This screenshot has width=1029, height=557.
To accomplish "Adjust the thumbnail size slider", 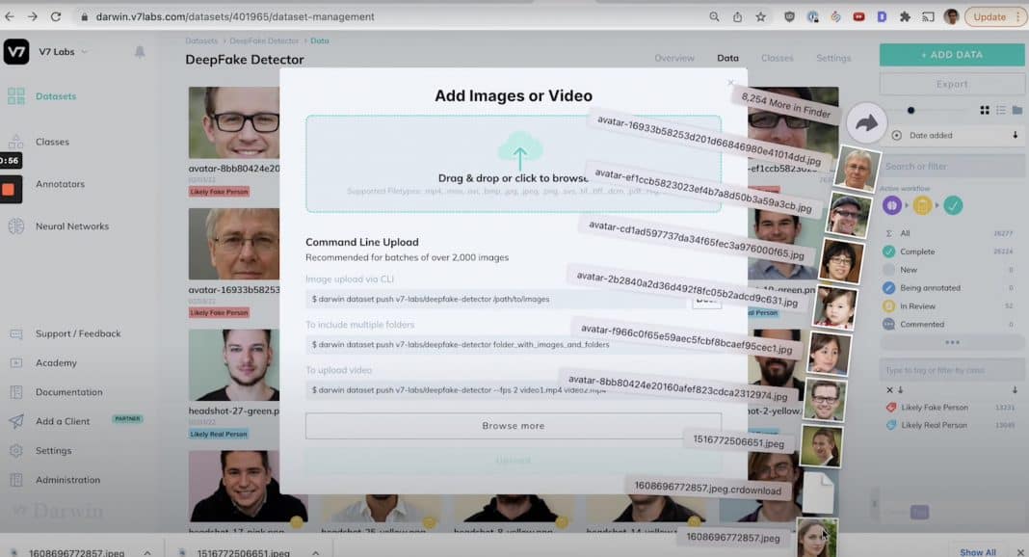I will [911, 110].
